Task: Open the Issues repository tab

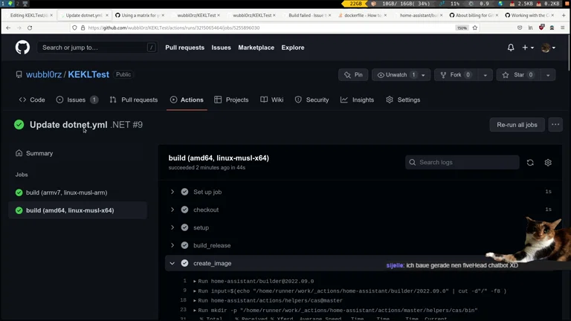Action: pos(77,100)
